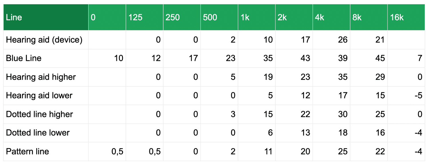Click the "Blue Line" row label

24,58
